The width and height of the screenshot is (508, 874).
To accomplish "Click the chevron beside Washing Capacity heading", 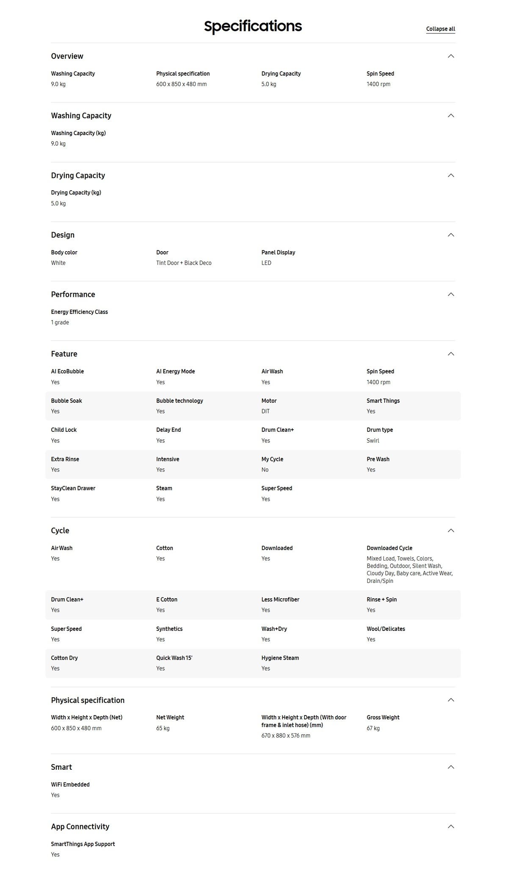I will (x=451, y=116).
